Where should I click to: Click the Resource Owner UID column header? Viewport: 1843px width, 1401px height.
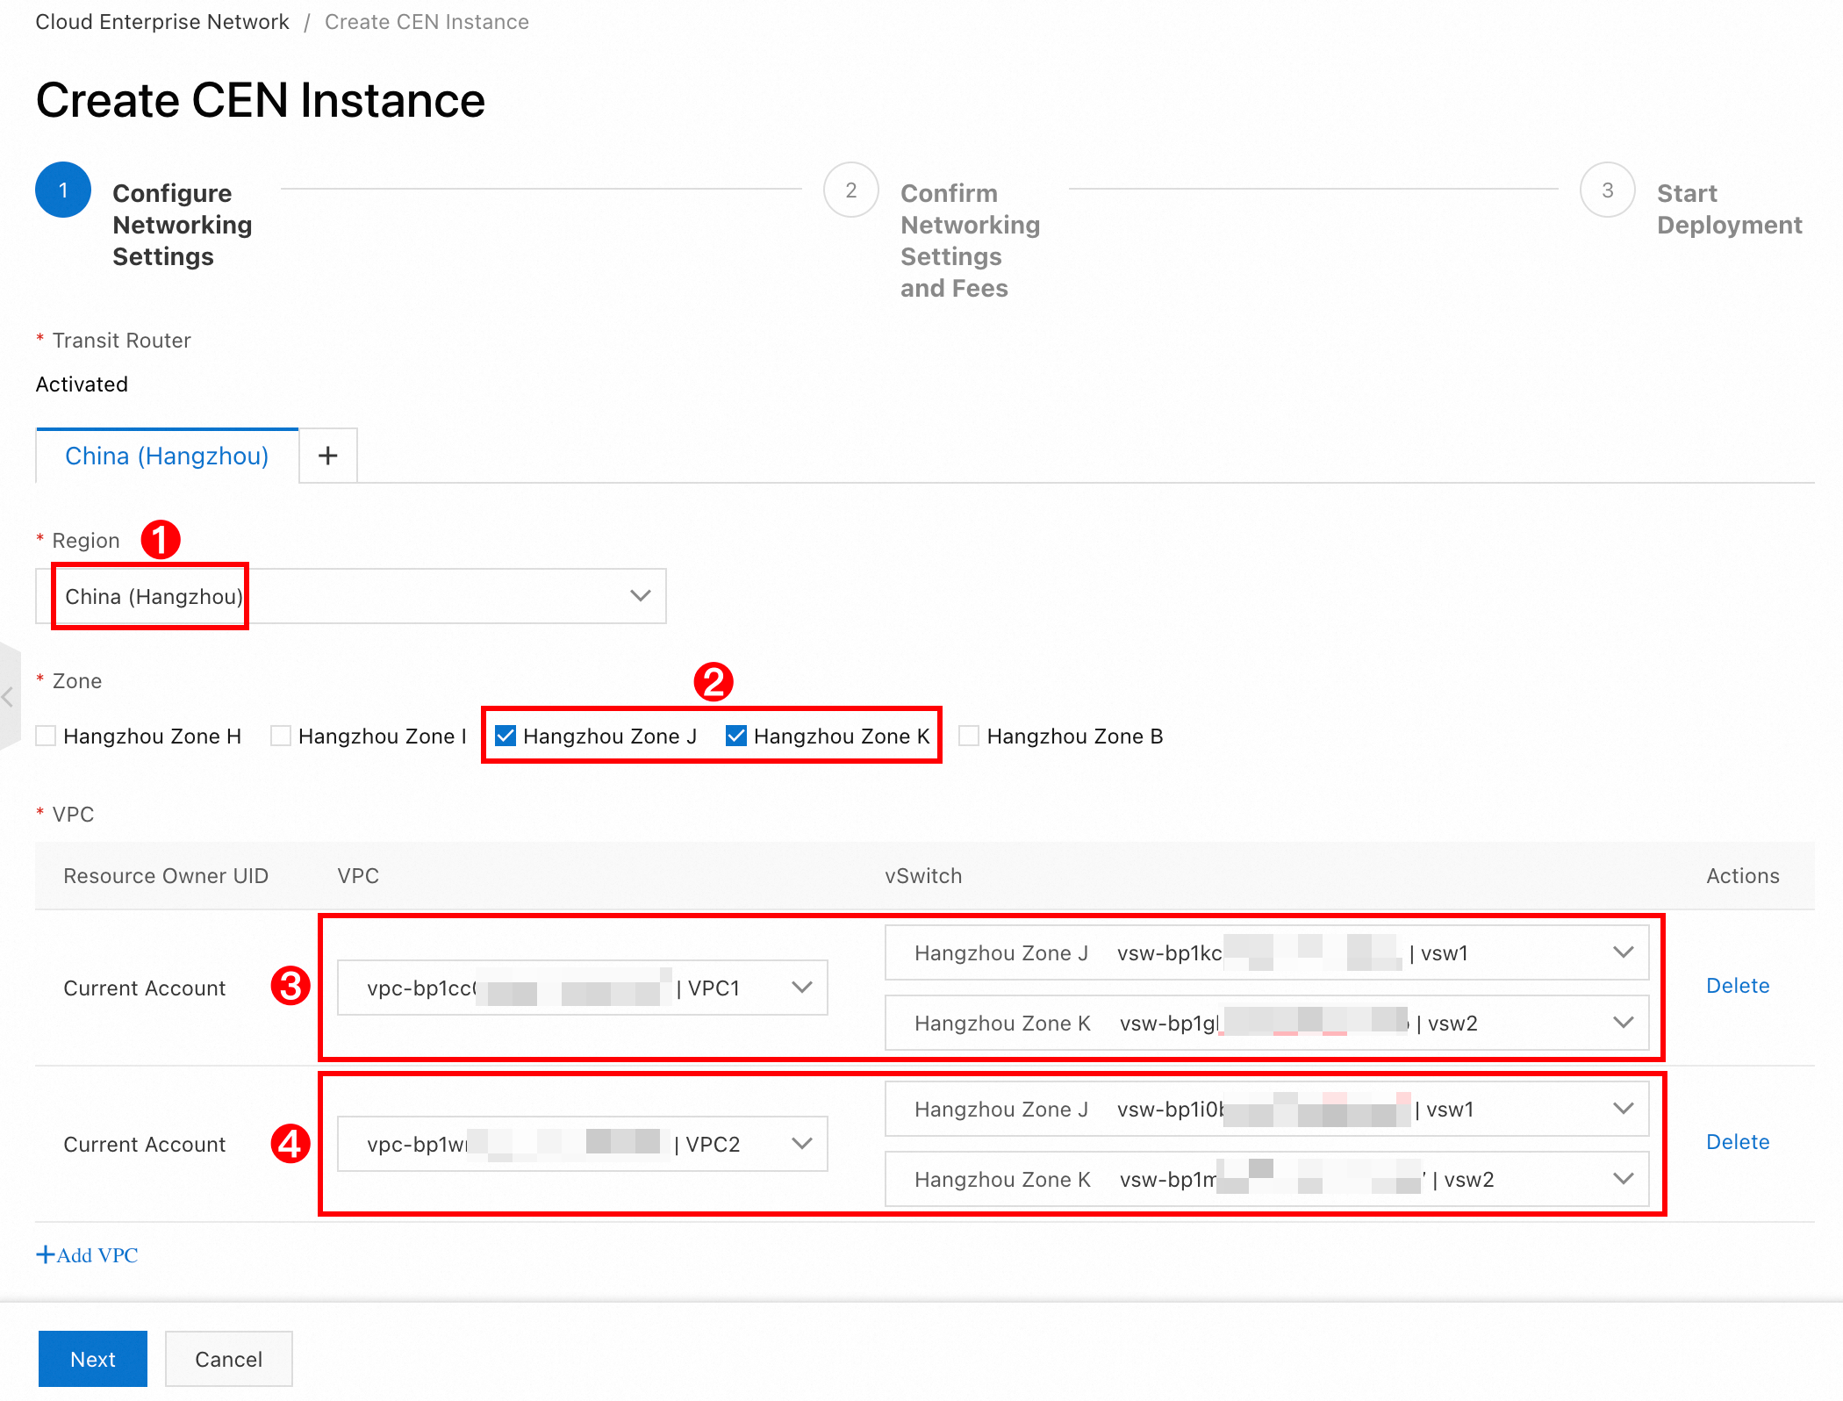click(166, 876)
